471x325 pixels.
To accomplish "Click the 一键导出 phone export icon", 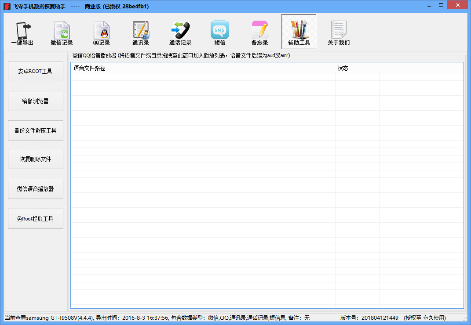I will (22, 31).
